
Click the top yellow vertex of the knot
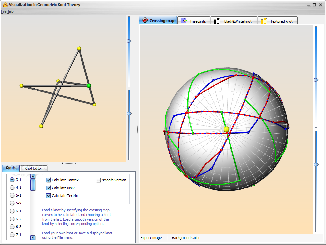(79, 49)
